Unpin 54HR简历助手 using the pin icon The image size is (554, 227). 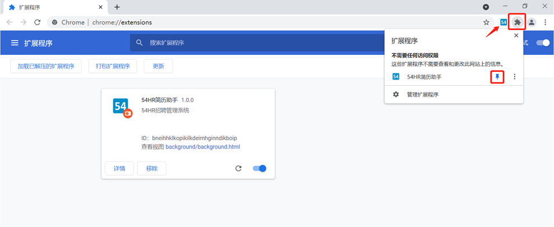497,77
